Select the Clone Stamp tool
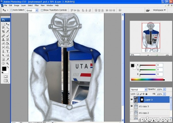Screen dimensions: 173x123 [x=3, y=39]
